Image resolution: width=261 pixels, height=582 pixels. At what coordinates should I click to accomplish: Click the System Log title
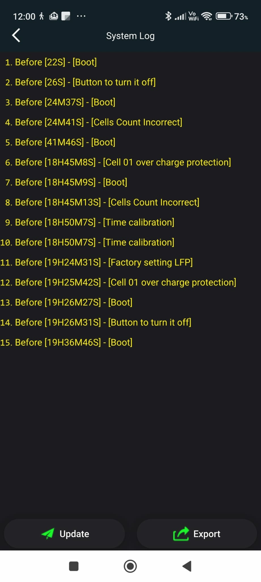130,36
